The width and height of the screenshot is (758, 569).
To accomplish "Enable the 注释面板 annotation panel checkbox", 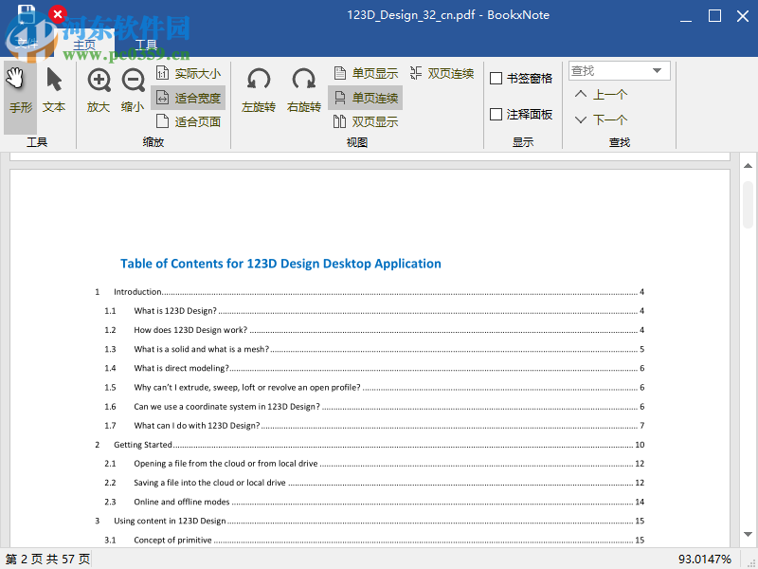I will click(498, 115).
